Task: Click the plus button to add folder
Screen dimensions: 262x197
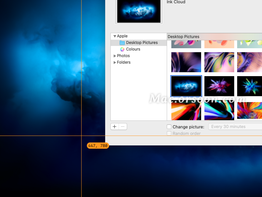Action: pos(115,127)
